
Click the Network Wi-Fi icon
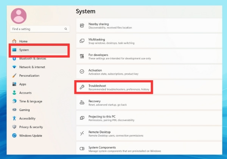click(14, 67)
